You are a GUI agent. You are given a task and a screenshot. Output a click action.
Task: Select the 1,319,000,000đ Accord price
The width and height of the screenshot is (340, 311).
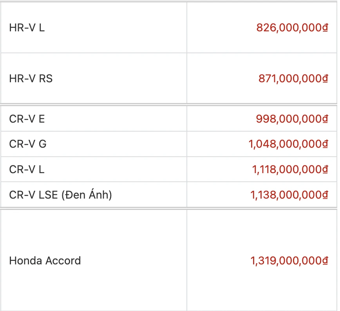pyautogui.click(x=289, y=261)
